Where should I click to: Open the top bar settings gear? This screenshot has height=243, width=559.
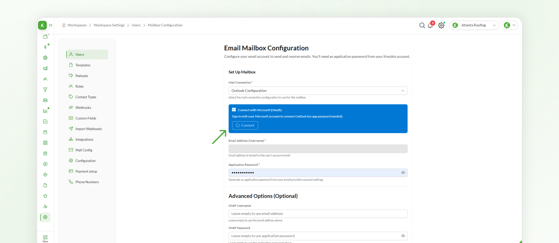[441, 26]
